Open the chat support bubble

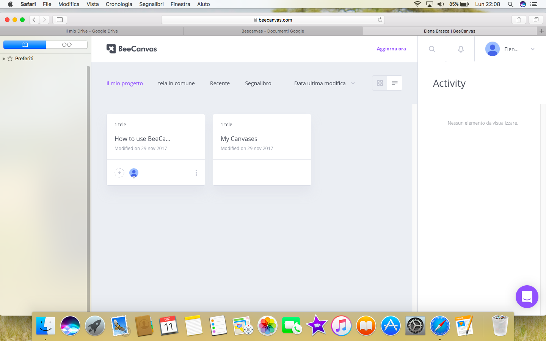527,297
